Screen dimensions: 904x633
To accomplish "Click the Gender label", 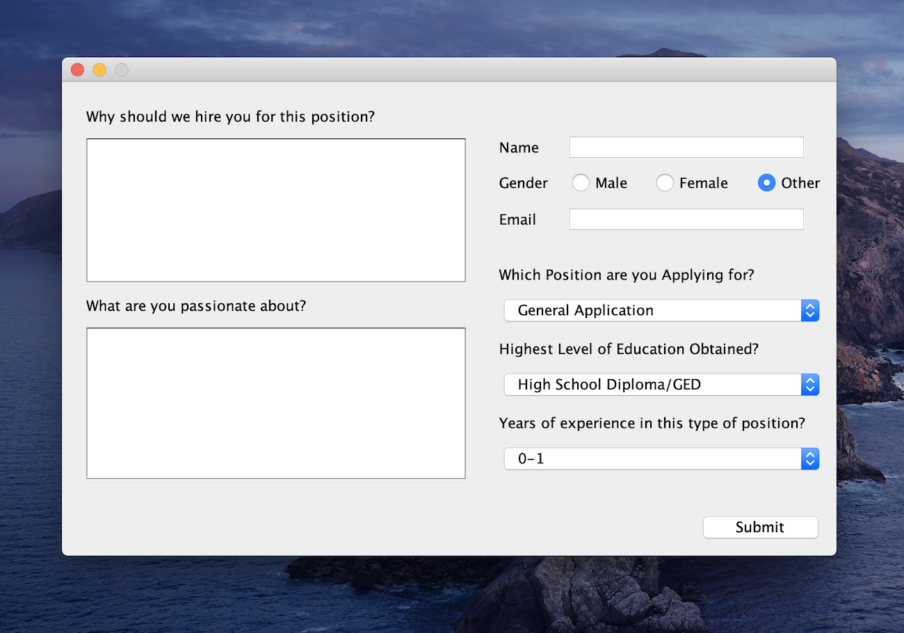I will [x=523, y=184].
